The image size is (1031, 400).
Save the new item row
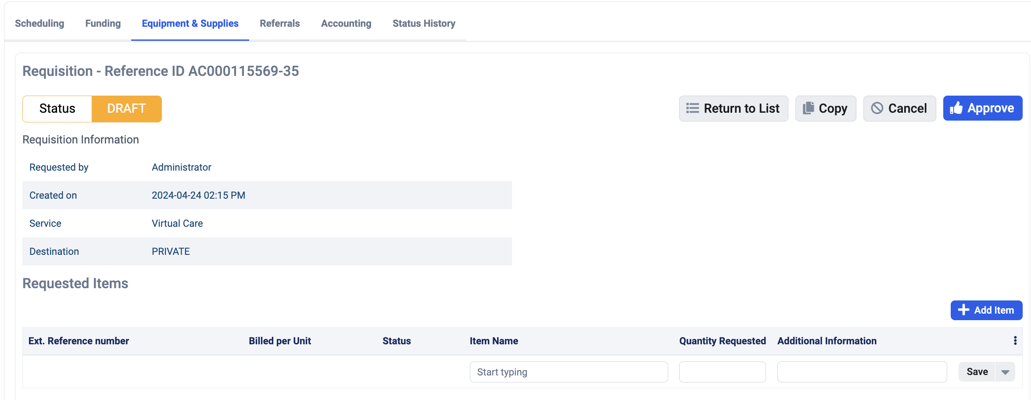(x=977, y=372)
